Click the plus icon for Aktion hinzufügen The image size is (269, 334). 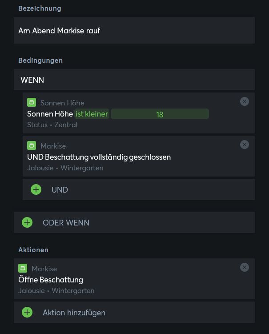(27, 312)
